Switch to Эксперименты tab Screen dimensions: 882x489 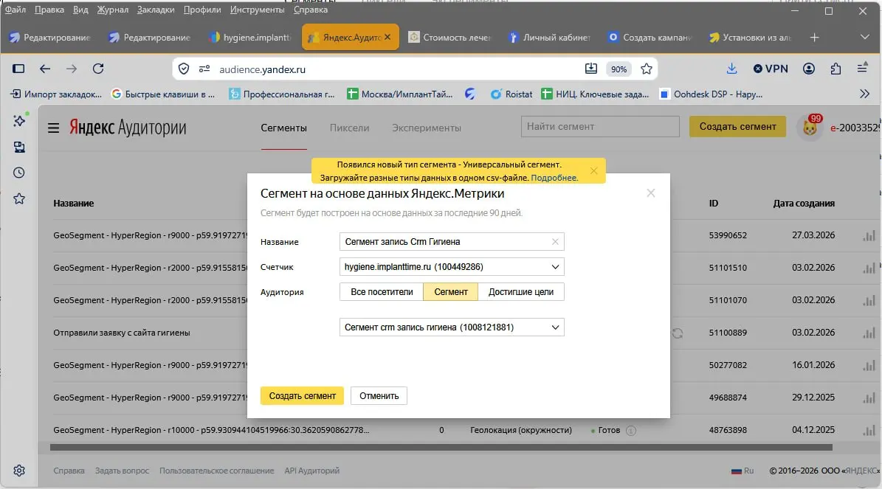point(427,128)
